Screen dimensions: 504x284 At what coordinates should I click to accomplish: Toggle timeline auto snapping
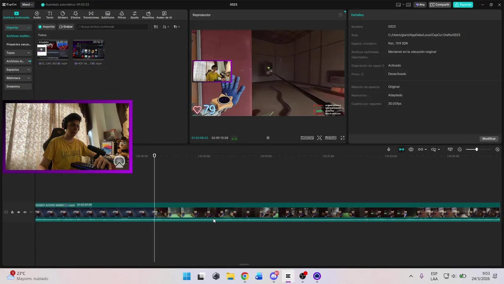(x=411, y=149)
